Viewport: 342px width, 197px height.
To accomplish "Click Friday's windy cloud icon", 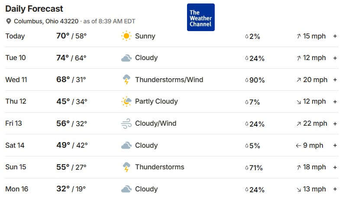I will [126, 124].
